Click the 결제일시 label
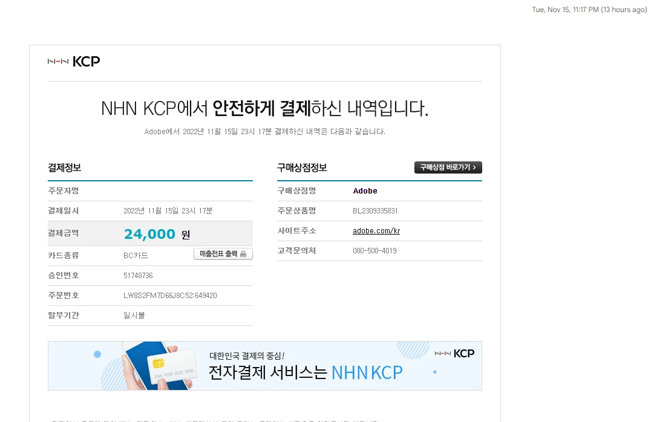Viewport: 654px width, 422px height. [x=64, y=210]
